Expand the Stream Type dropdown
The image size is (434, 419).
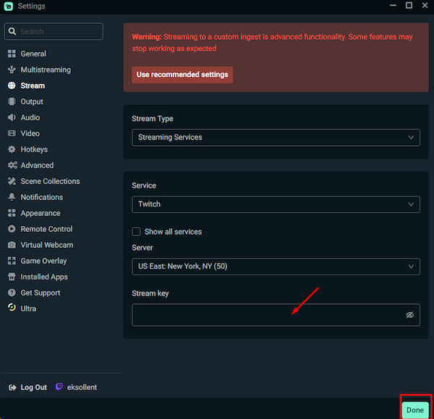276,137
